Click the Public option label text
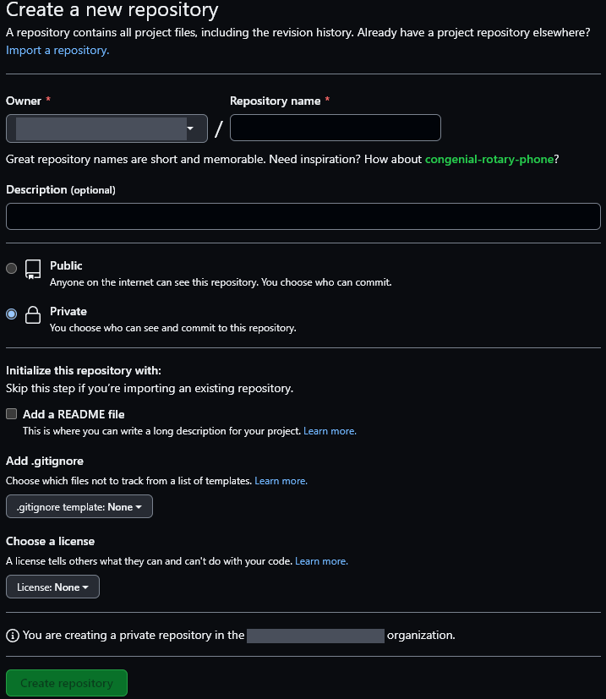Viewport: 606px width, 699px height. point(66,265)
